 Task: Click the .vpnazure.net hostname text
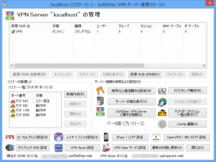pos(171,156)
